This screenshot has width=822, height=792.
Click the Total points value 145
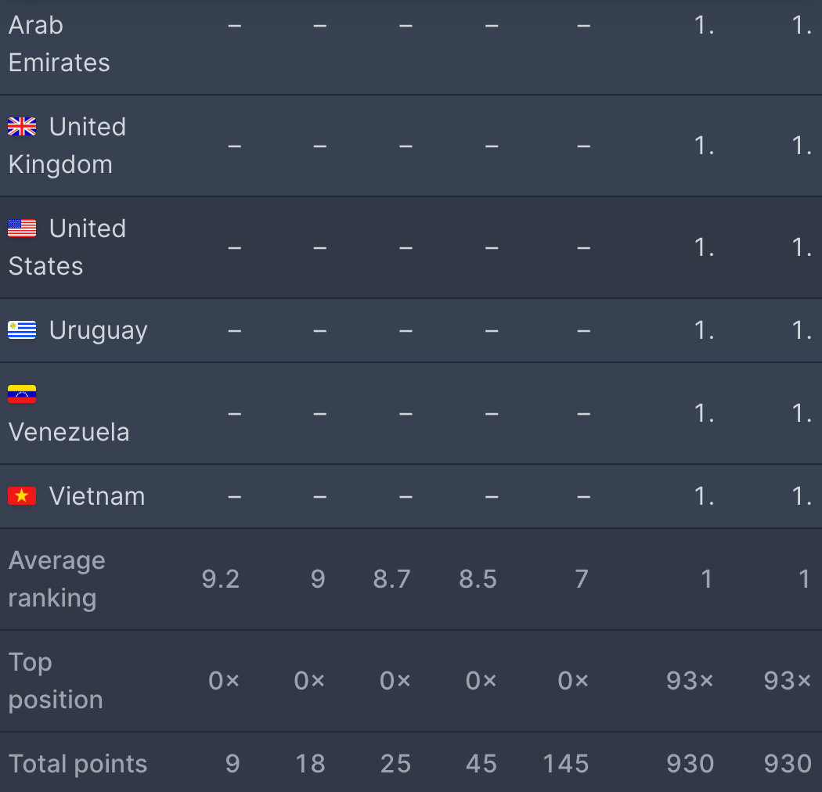(566, 764)
